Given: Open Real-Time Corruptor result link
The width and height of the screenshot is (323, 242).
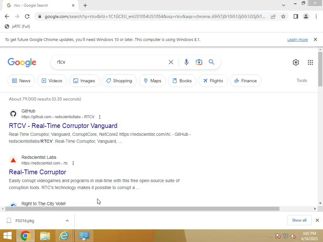Looking at the screenshot, I should point(38,172).
